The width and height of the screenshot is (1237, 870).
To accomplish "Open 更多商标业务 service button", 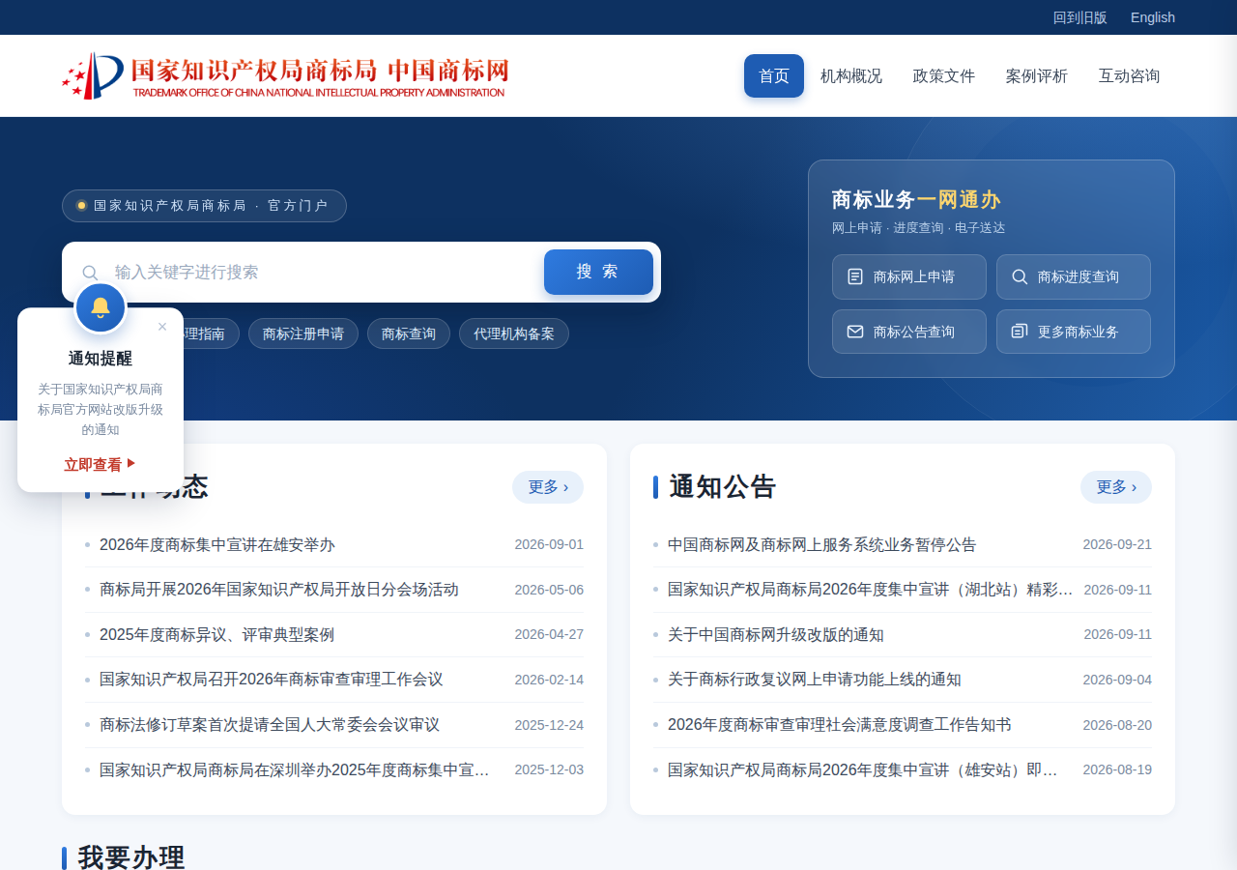I will tap(1074, 332).
